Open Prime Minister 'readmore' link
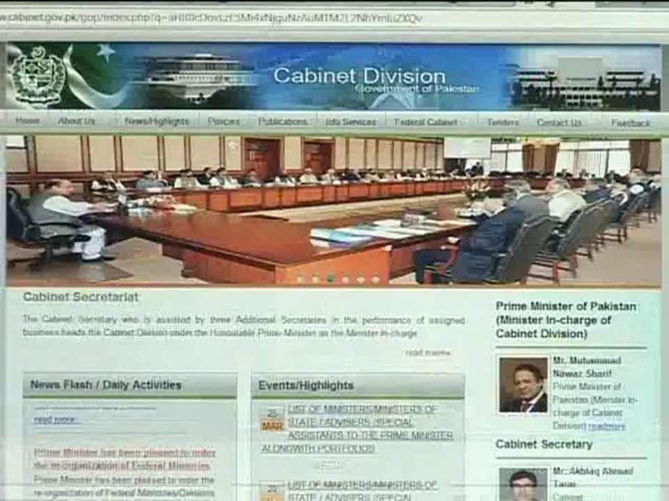 606,427
